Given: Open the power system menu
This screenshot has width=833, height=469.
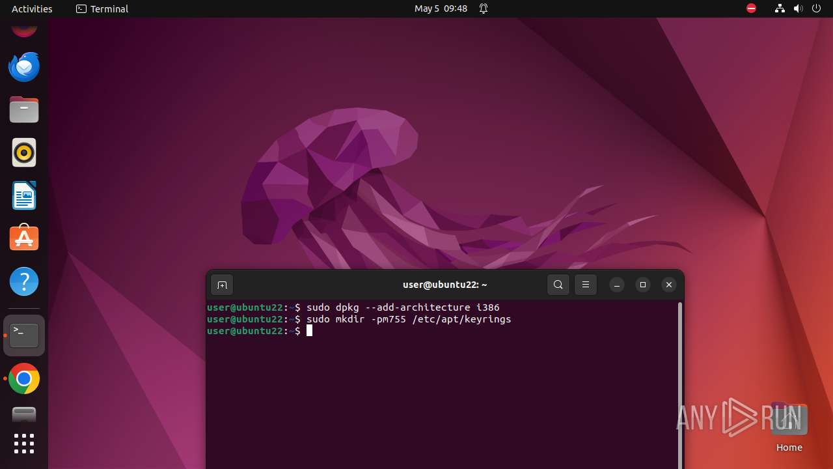Looking at the screenshot, I should 817,8.
